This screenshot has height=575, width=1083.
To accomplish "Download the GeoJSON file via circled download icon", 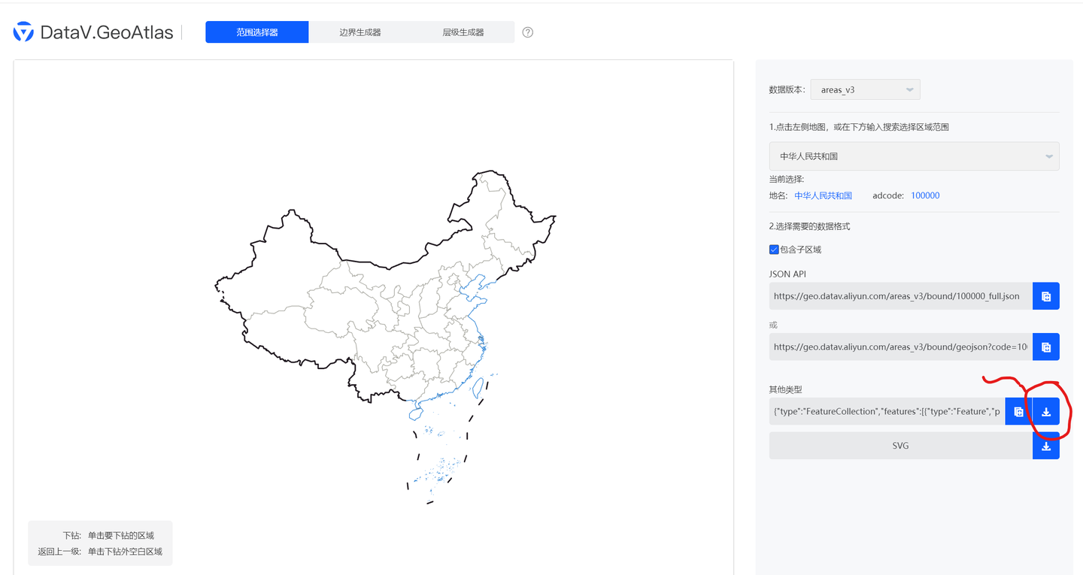I will (x=1045, y=411).
